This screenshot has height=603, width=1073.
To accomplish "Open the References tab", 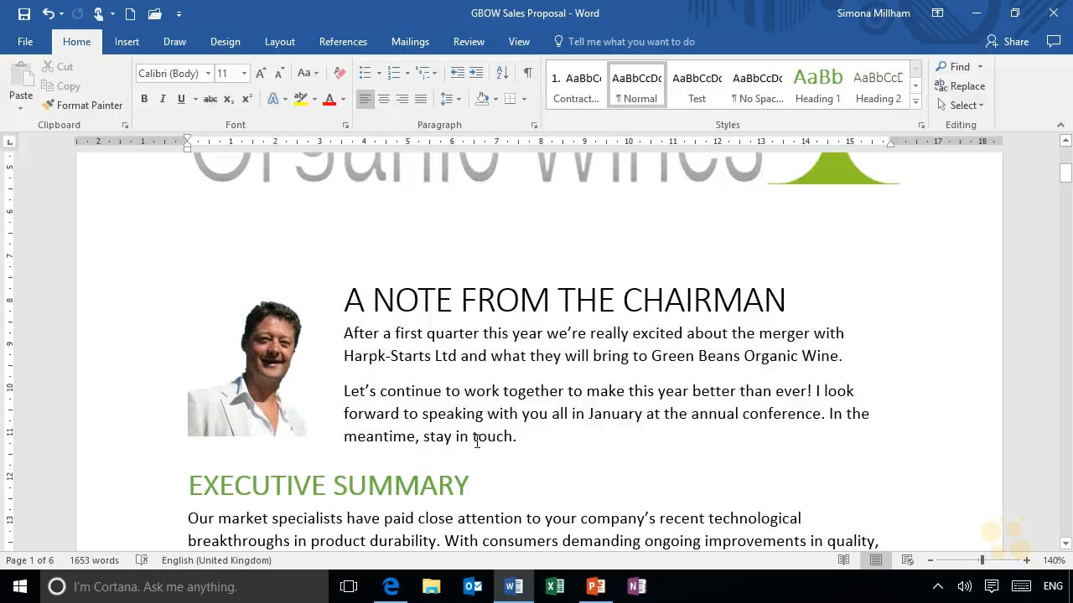I will tap(343, 42).
